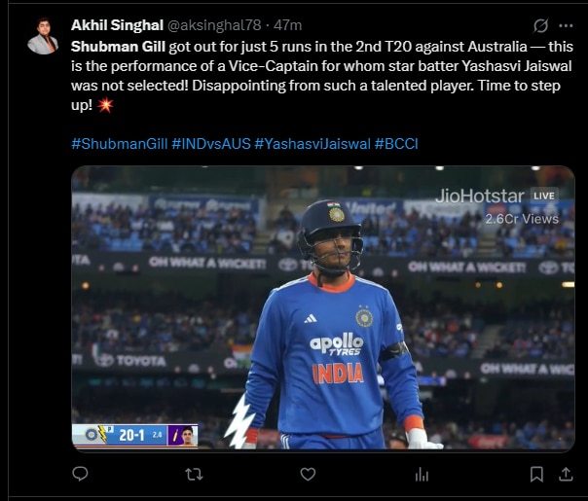Screen dimensions: 588x501
Task: Like the tweet with heart icon
Action: [308, 475]
